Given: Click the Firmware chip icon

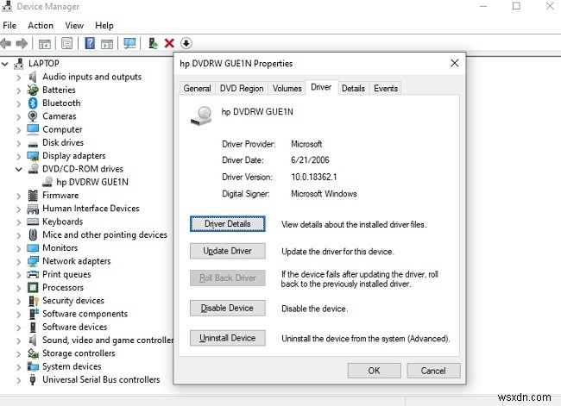Looking at the screenshot, I should coord(33,196).
